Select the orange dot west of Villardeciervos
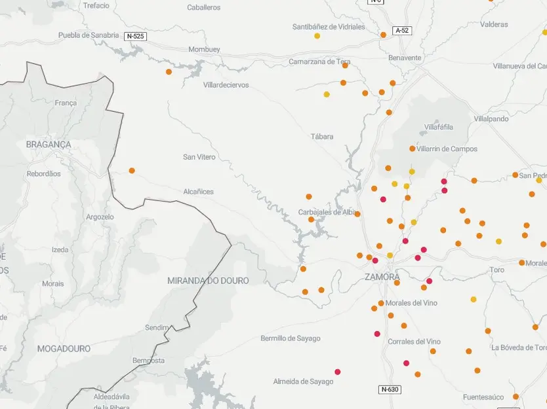 tap(169, 72)
